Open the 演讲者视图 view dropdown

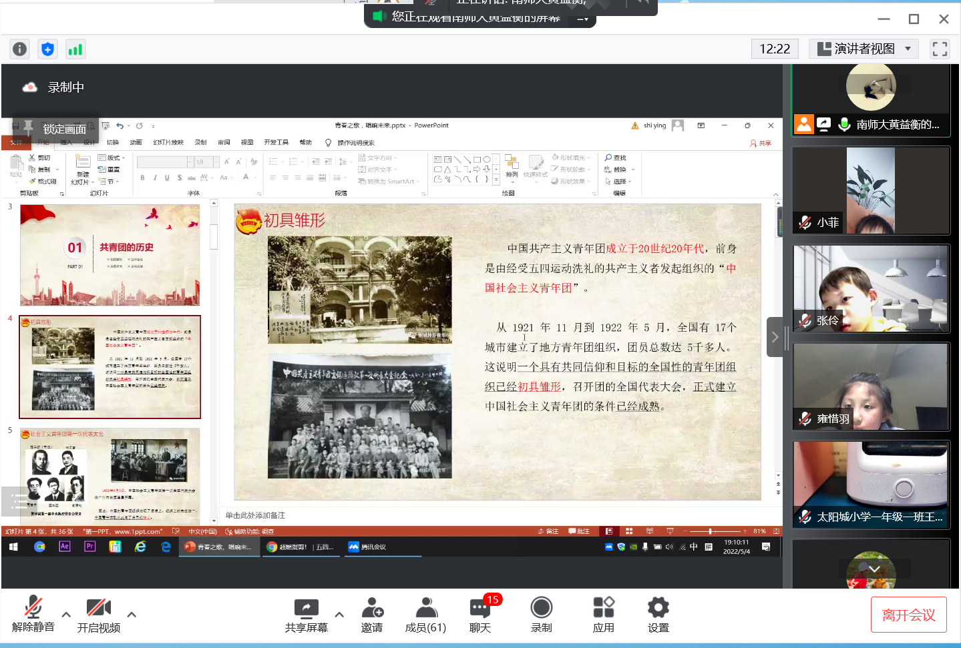coord(863,48)
